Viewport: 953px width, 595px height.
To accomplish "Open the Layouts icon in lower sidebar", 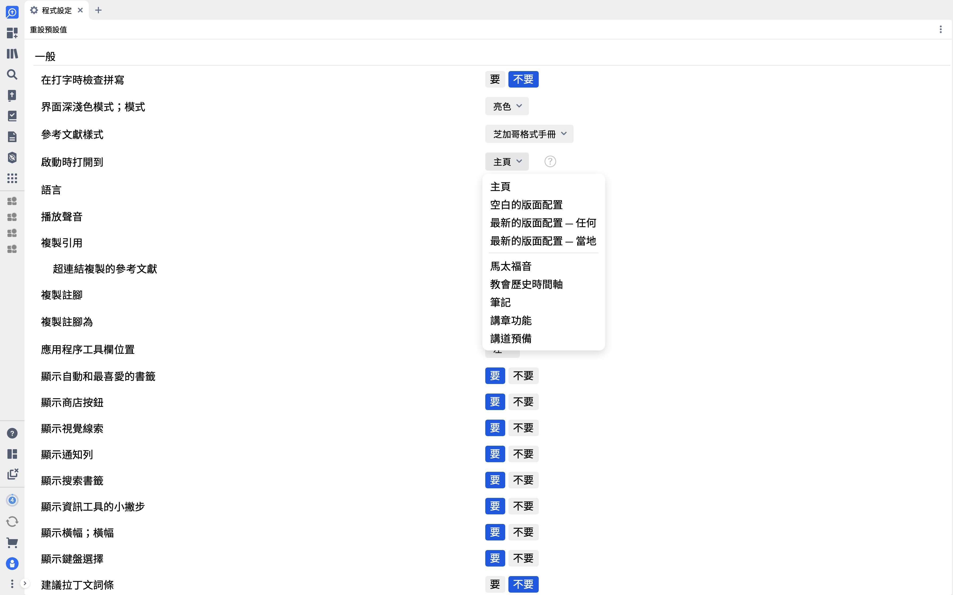I will pyautogui.click(x=12, y=454).
